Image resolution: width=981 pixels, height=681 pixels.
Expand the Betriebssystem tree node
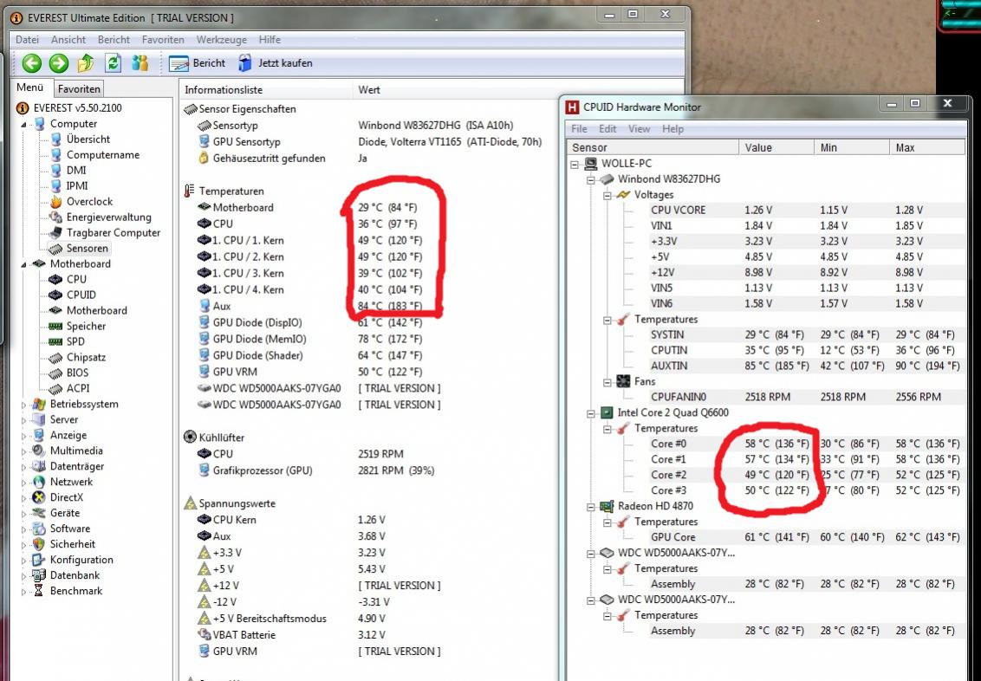pos(23,405)
